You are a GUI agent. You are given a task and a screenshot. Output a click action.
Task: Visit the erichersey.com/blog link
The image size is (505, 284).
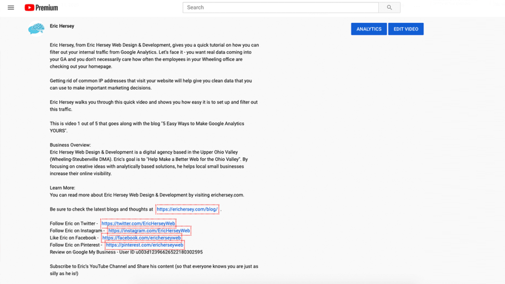tap(187, 209)
